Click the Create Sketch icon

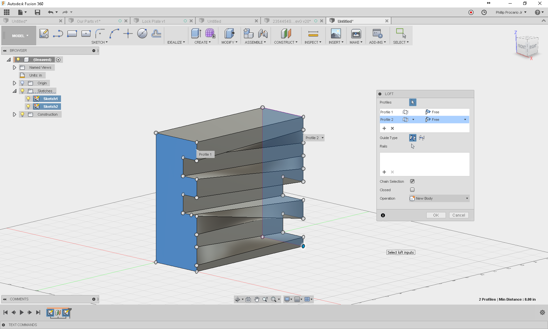pos(44,34)
